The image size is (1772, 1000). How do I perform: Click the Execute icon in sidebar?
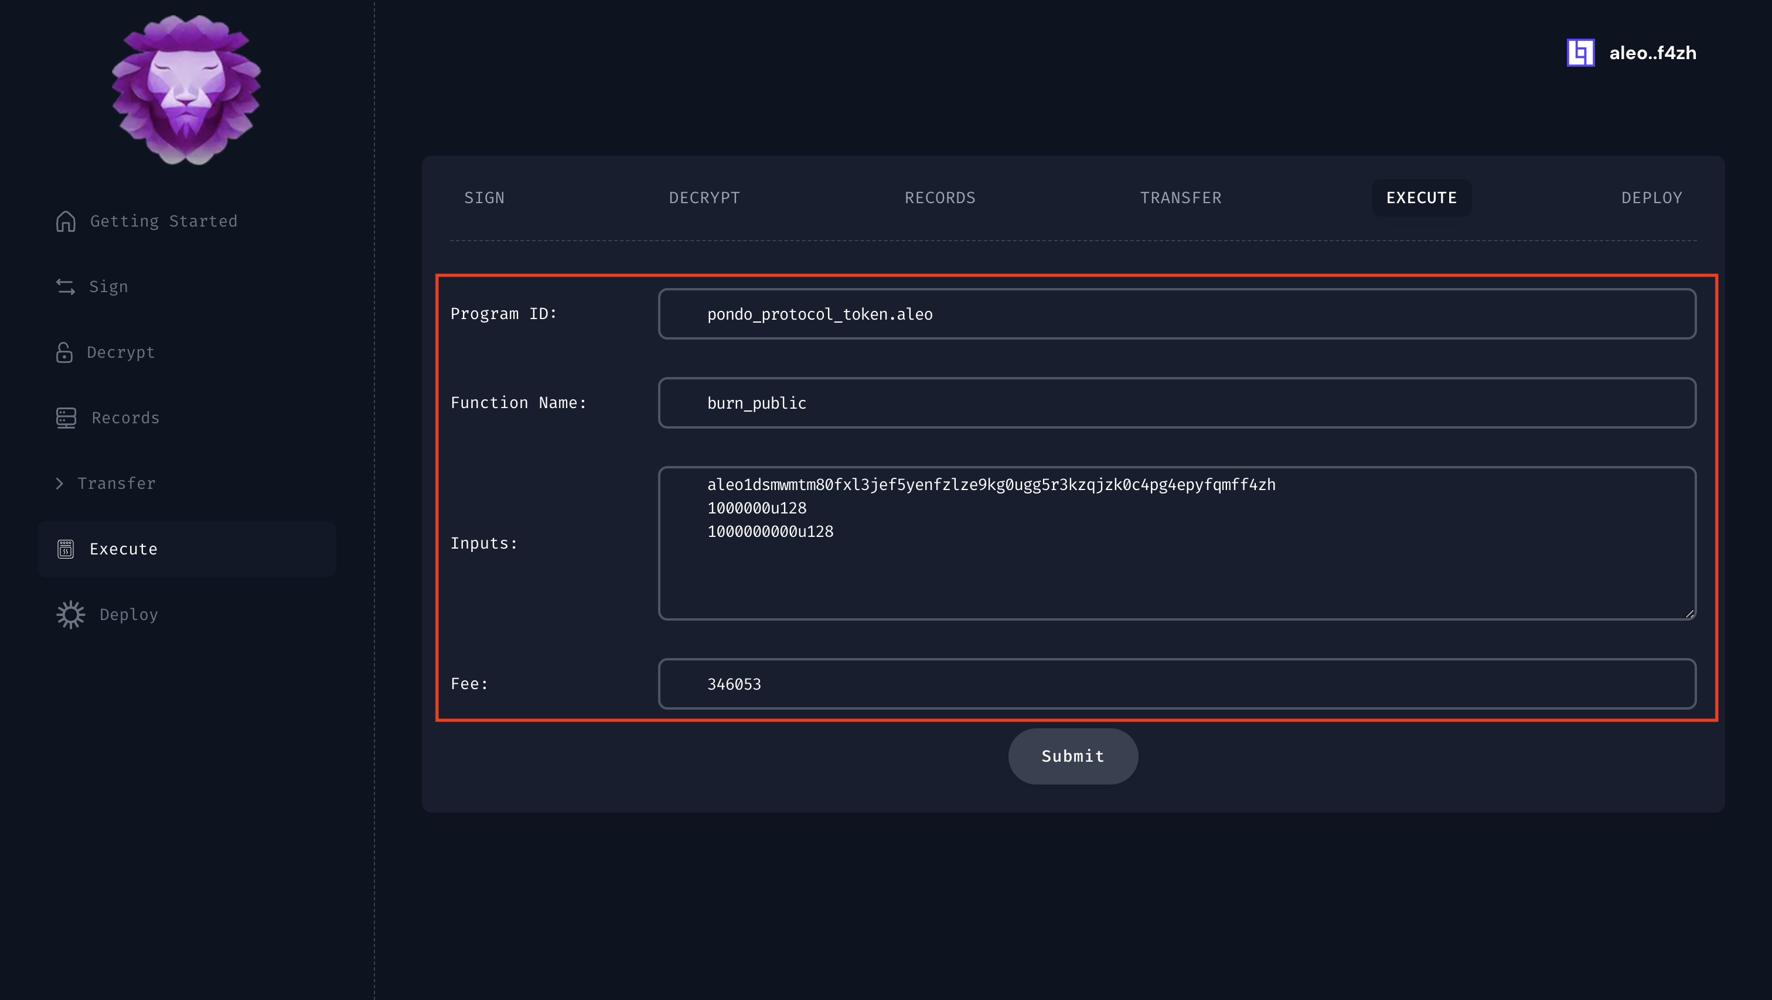tap(66, 549)
